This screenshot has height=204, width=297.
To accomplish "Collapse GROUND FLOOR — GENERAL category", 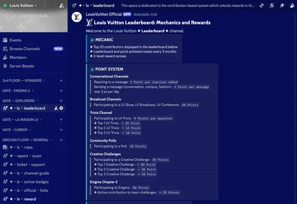I will tap(27, 140).
